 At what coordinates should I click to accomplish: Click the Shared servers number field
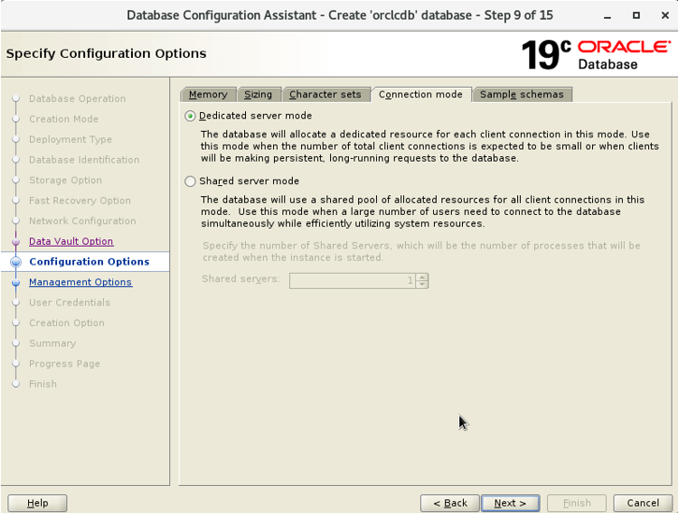pos(352,280)
